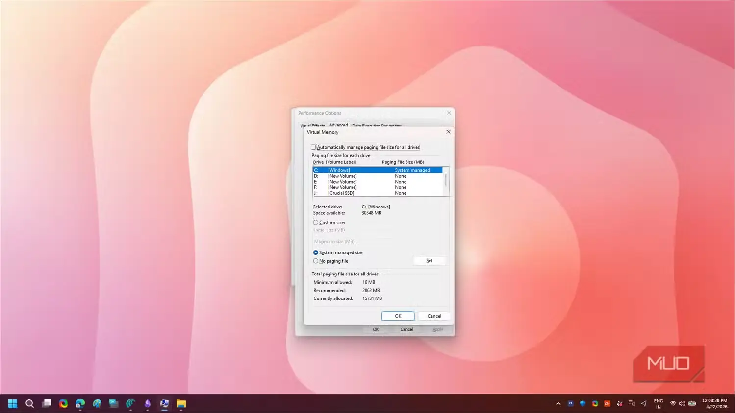Open Slack from the system tray
This screenshot has width=735, height=413.
click(619, 404)
